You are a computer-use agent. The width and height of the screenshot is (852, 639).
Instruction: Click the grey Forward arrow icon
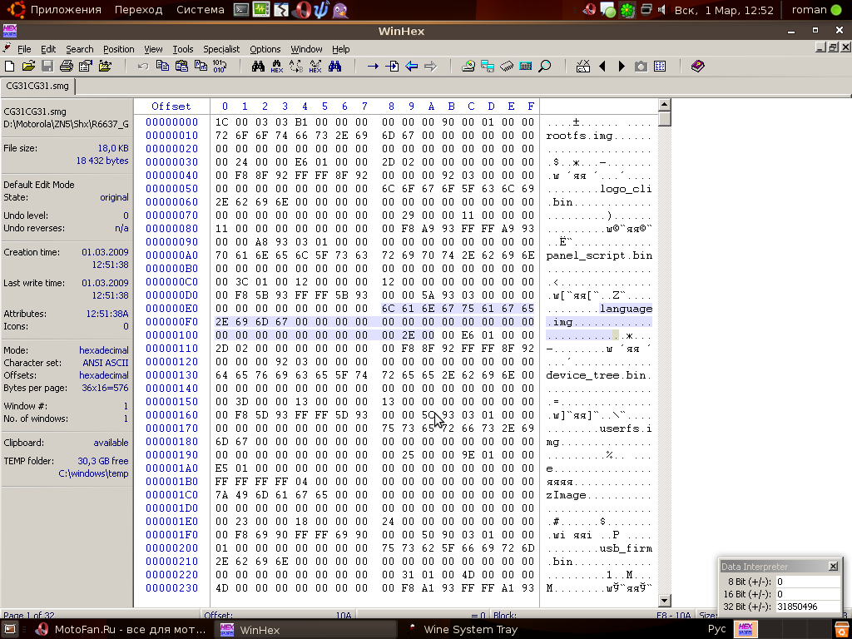click(x=430, y=67)
